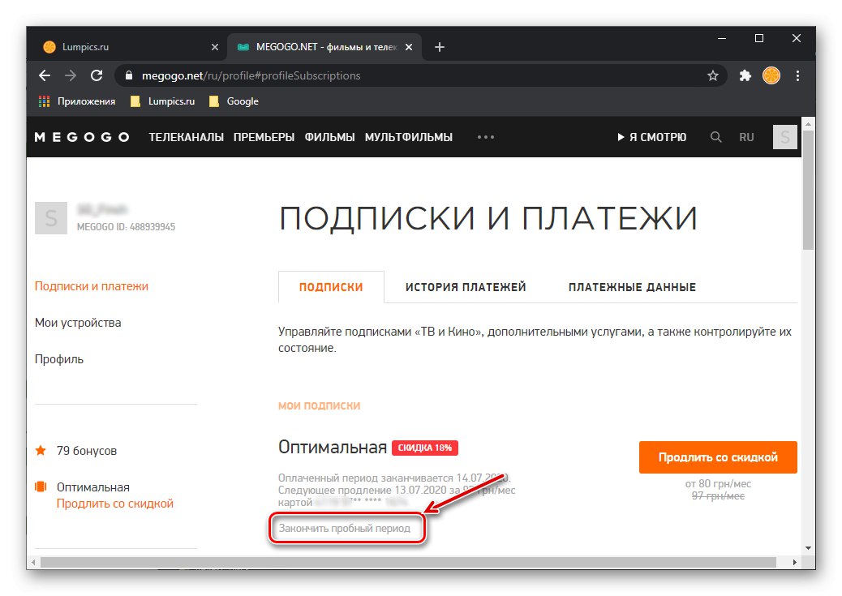Click the СКИДКА 18% badge
Viewport: 842px width, 596px height.
(425, 448)
